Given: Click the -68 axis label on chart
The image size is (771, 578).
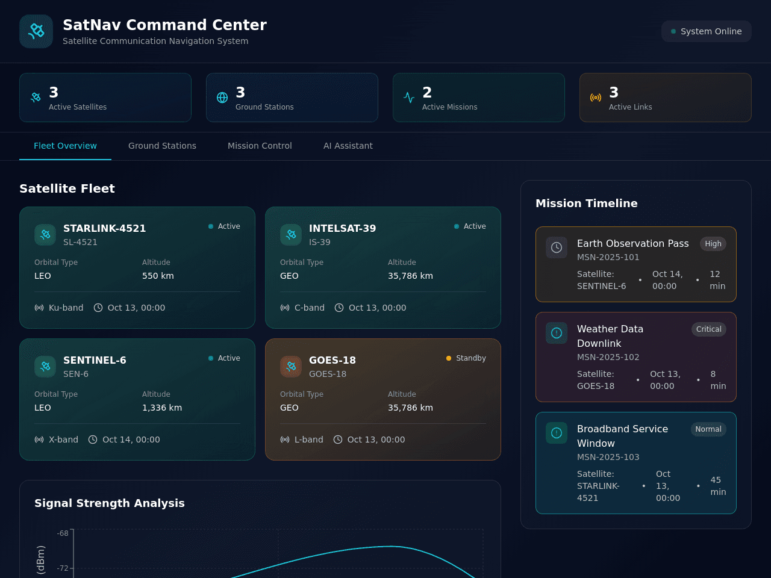Looking at the screenshot, I should pyautogui.click(x=63, y=533).
